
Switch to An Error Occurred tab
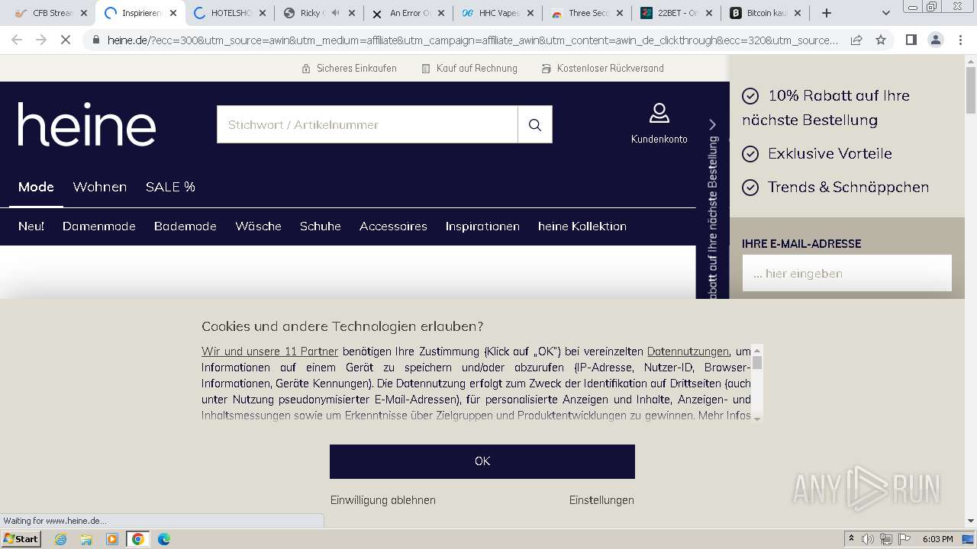point(408,13)
